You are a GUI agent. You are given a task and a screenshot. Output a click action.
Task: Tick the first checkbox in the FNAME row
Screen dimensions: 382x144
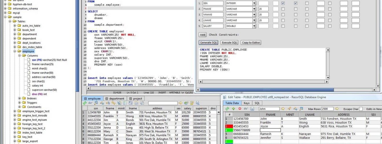[283, 9]
